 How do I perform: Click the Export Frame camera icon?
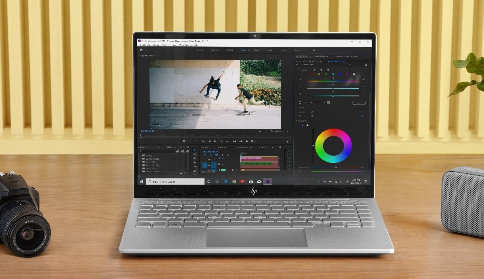point(247,141)
